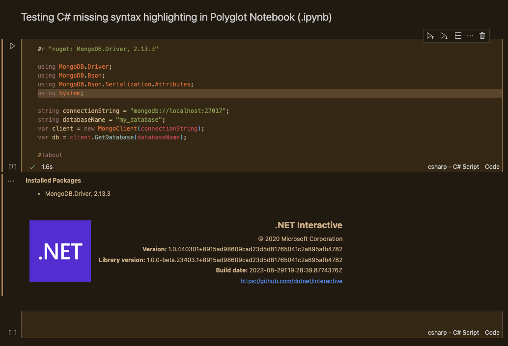
Task: Open the language picker of the empty cell
Action: click(453, 332)
